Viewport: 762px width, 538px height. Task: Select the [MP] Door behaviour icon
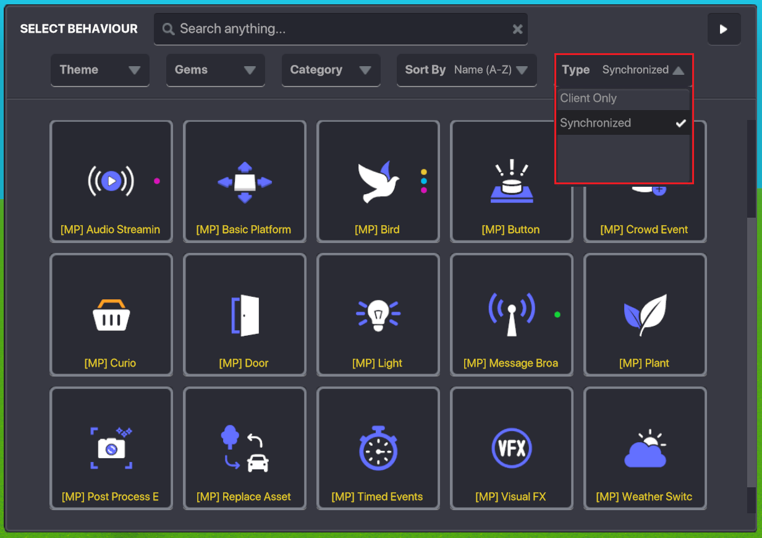tap(245, 315)
